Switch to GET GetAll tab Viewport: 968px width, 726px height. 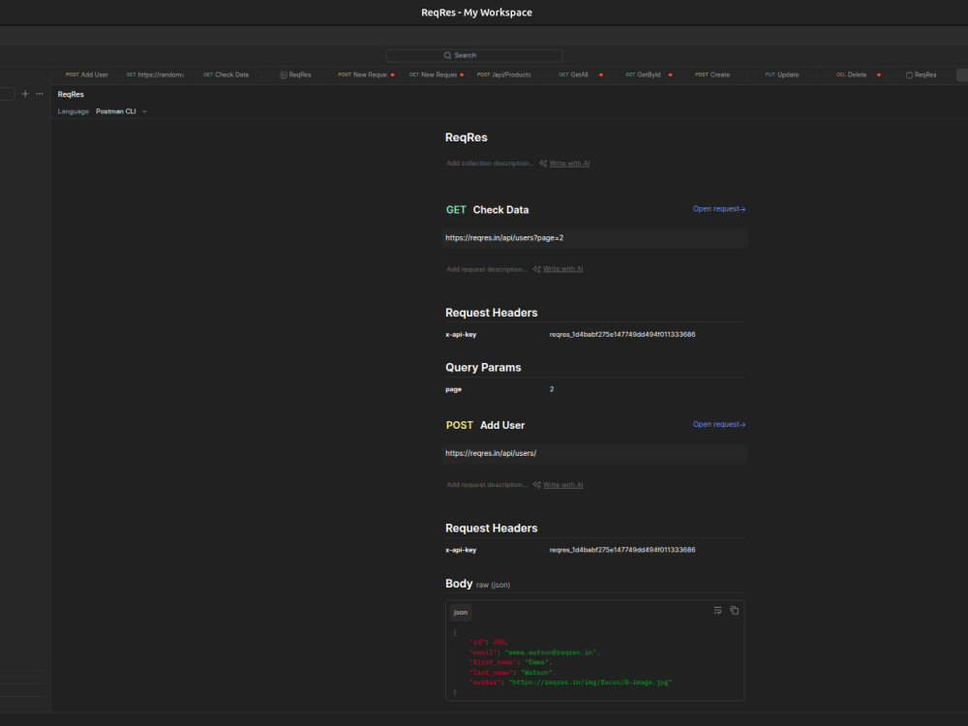[573, 75]
